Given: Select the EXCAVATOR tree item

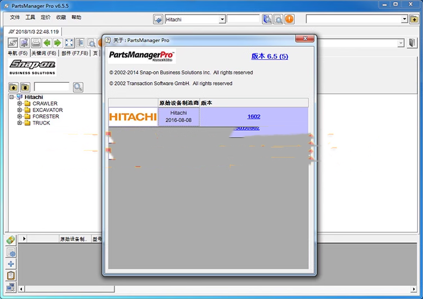Looking at the screenshot, I should point(47,110).
